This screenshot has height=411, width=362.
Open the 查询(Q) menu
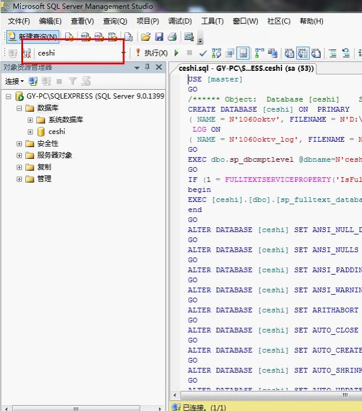click(115, 21)
